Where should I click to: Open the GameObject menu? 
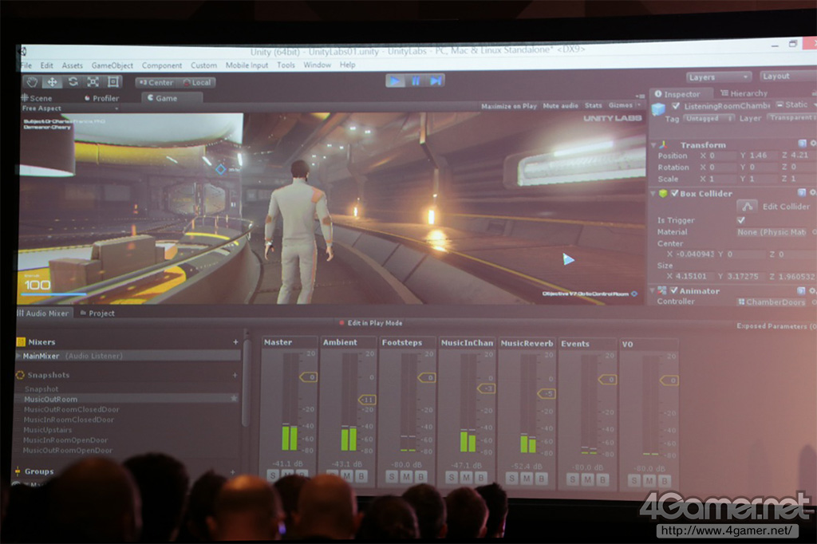[x=112, y=65]
